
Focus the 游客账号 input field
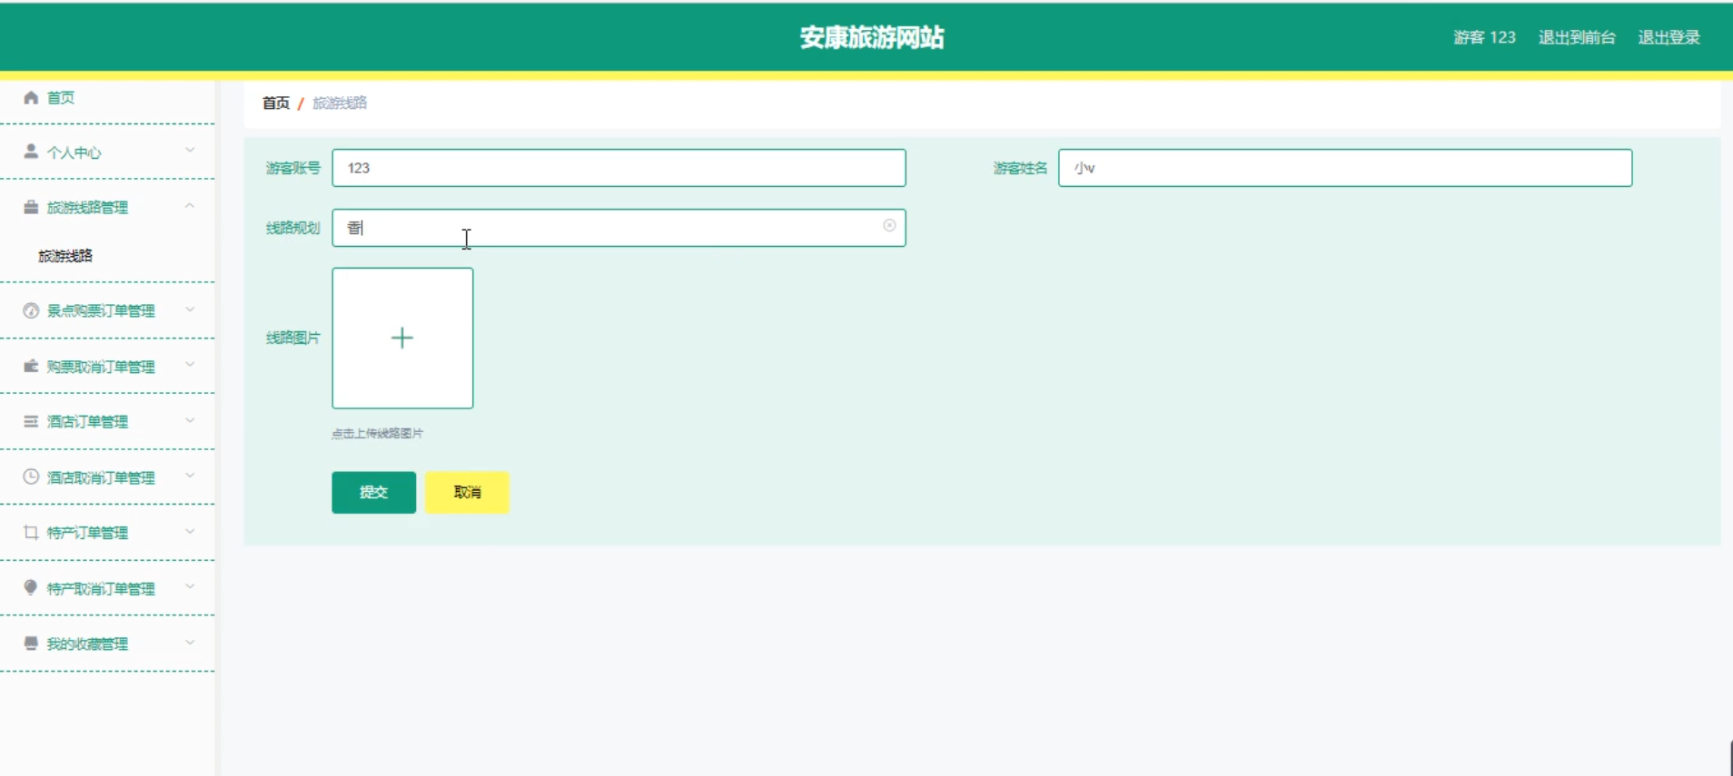click(619, 168)
